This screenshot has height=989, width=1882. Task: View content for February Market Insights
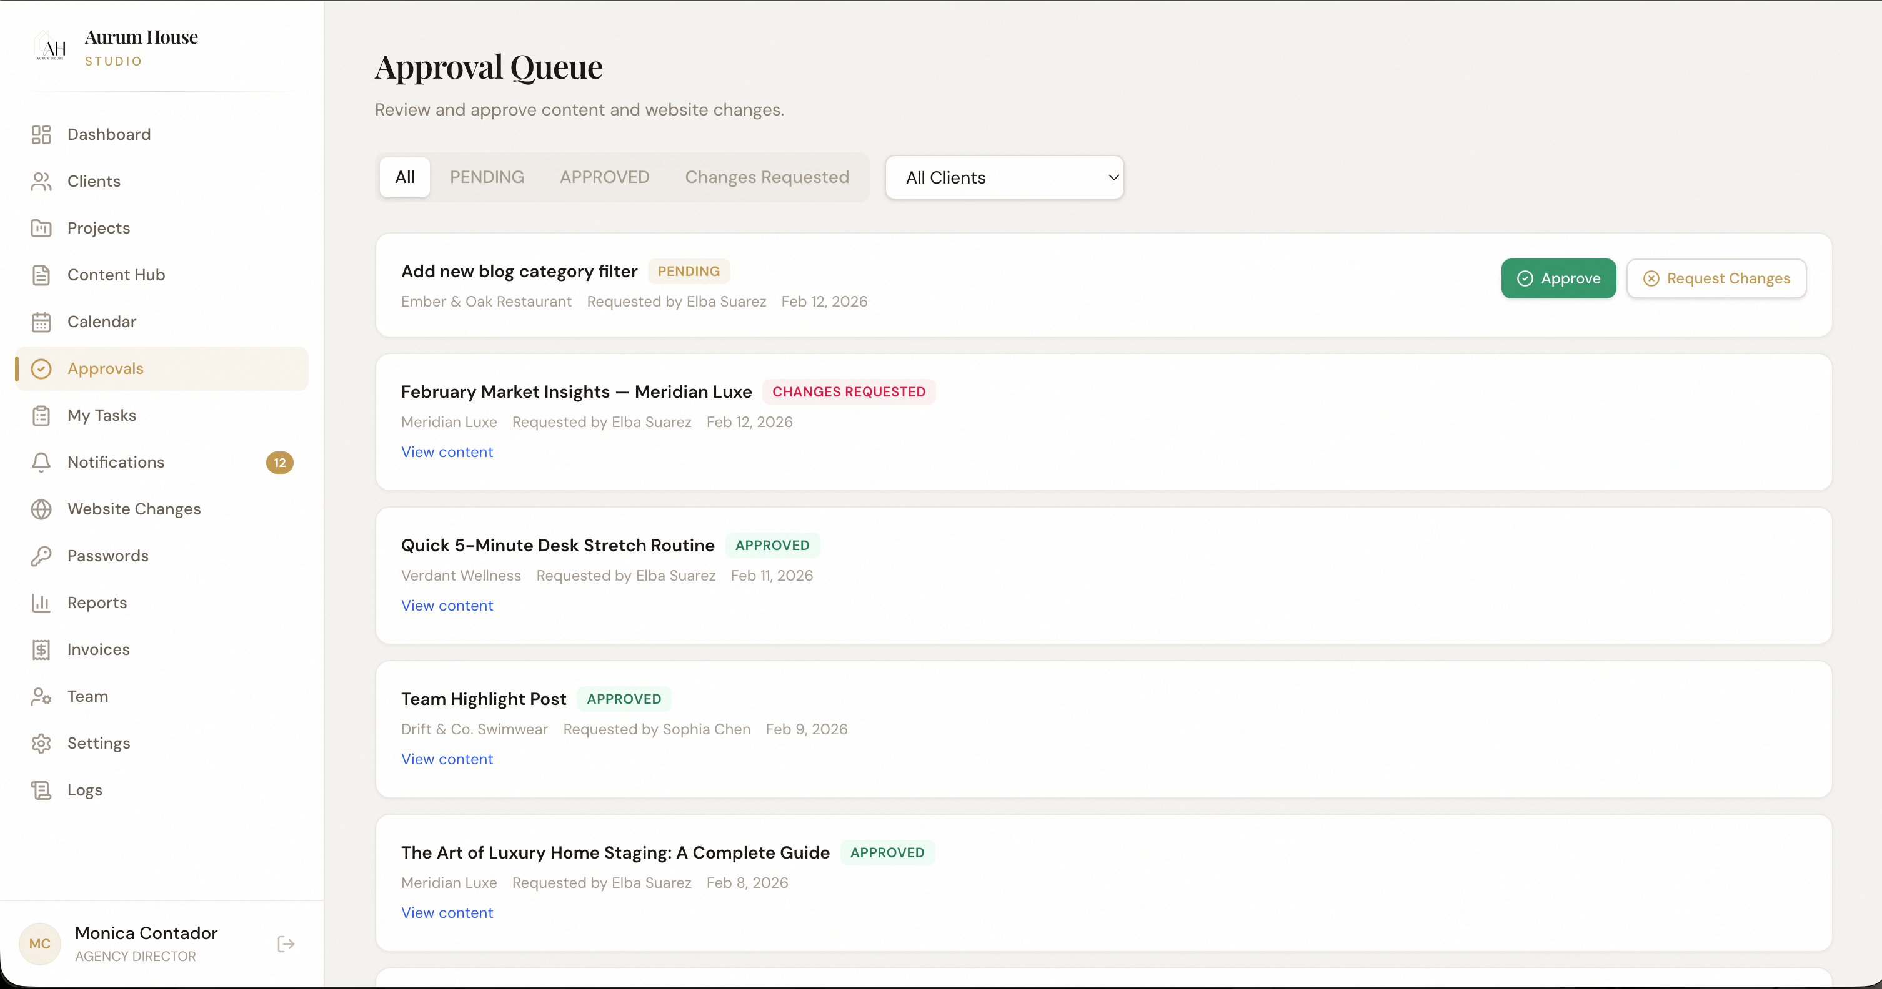(446, 451)
